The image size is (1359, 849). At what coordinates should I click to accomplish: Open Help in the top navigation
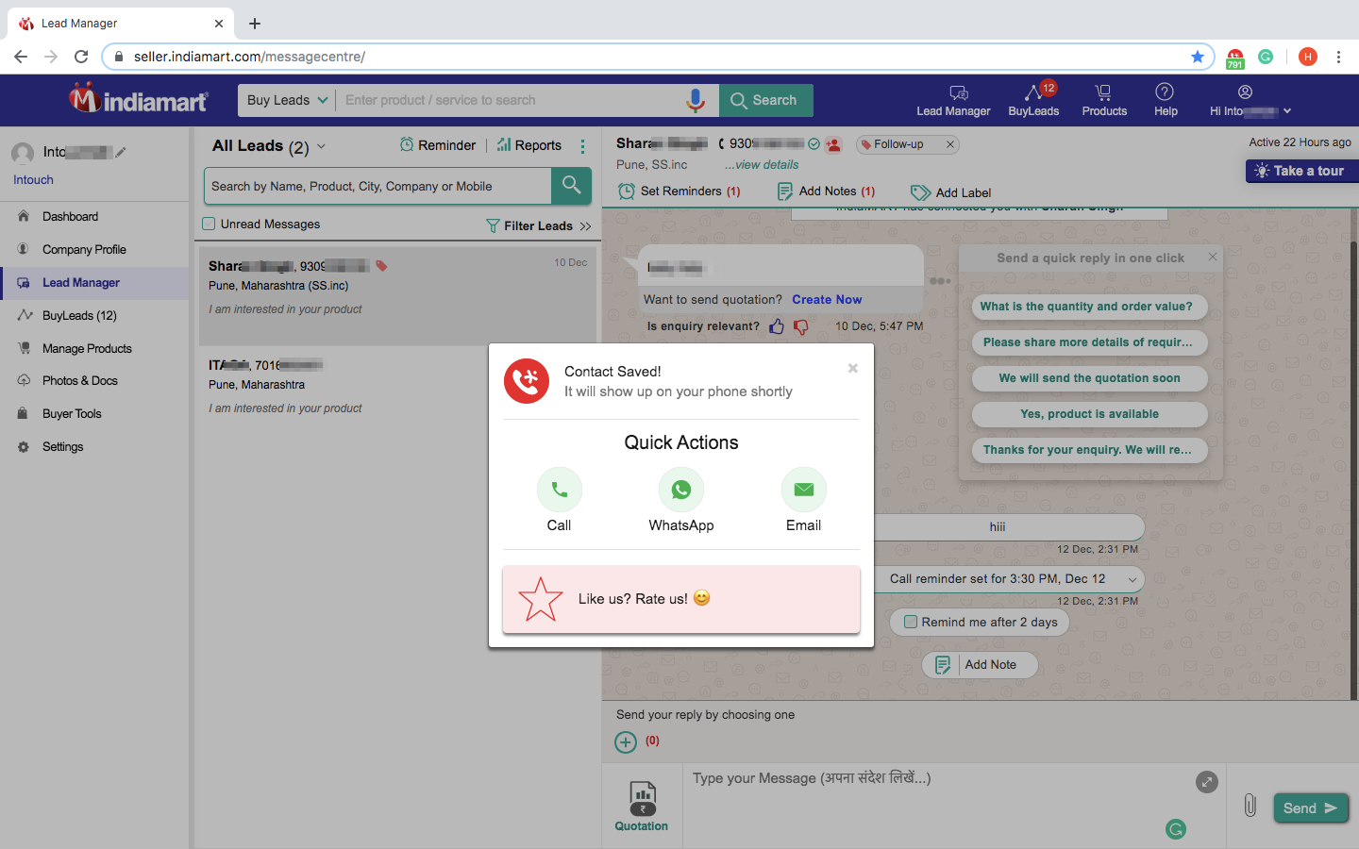tap(1166, 100)
